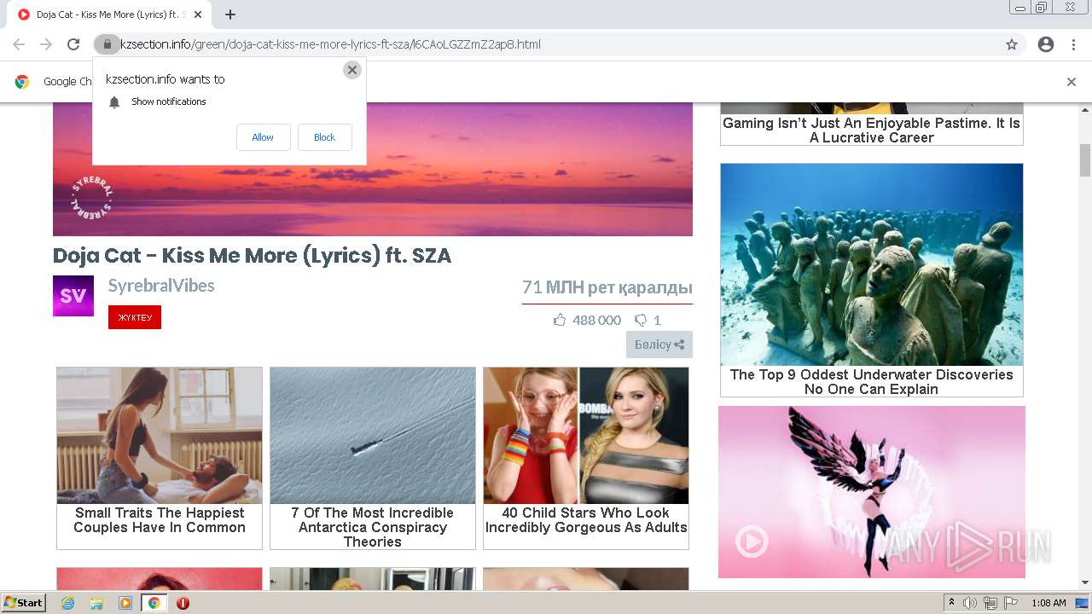This screenshot has height=614, width=1092.
Task: Click the sunset video banner image
Action: (373, 169)
